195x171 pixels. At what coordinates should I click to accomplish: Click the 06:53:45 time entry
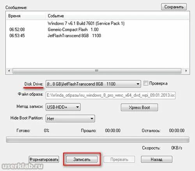click(x=17, y=36)
